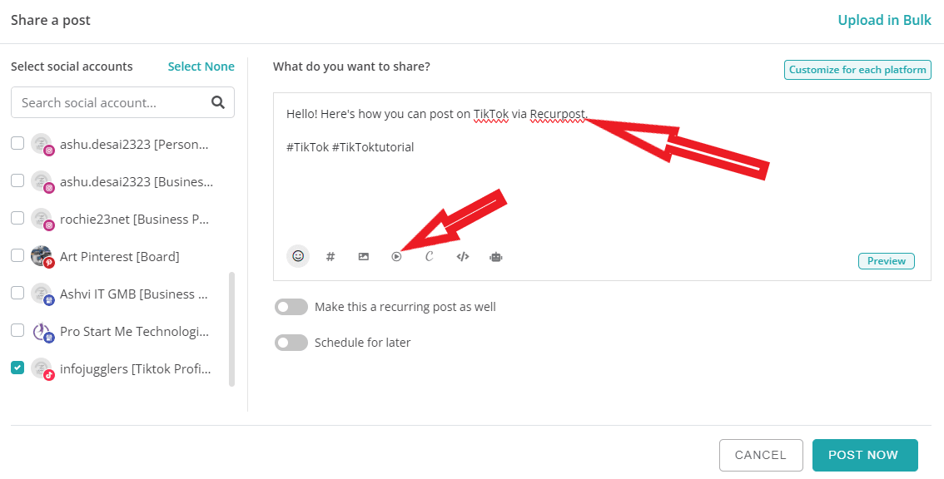The width and height of the screenshot is (944, 479).
Task: Click the code brackets icon
Action: (x=463, y=257)
